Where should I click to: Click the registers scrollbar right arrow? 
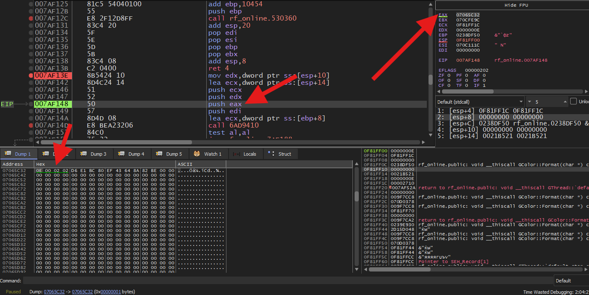[586, 91]
